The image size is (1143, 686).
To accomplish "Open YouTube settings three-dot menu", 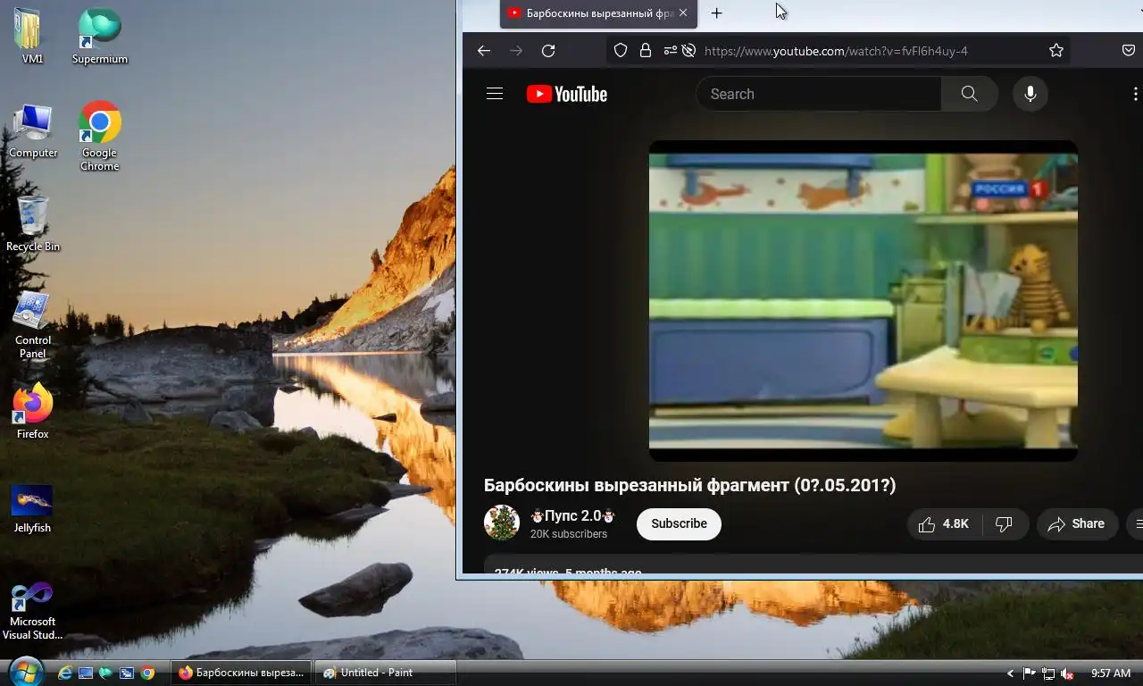I will point(1135,94).
